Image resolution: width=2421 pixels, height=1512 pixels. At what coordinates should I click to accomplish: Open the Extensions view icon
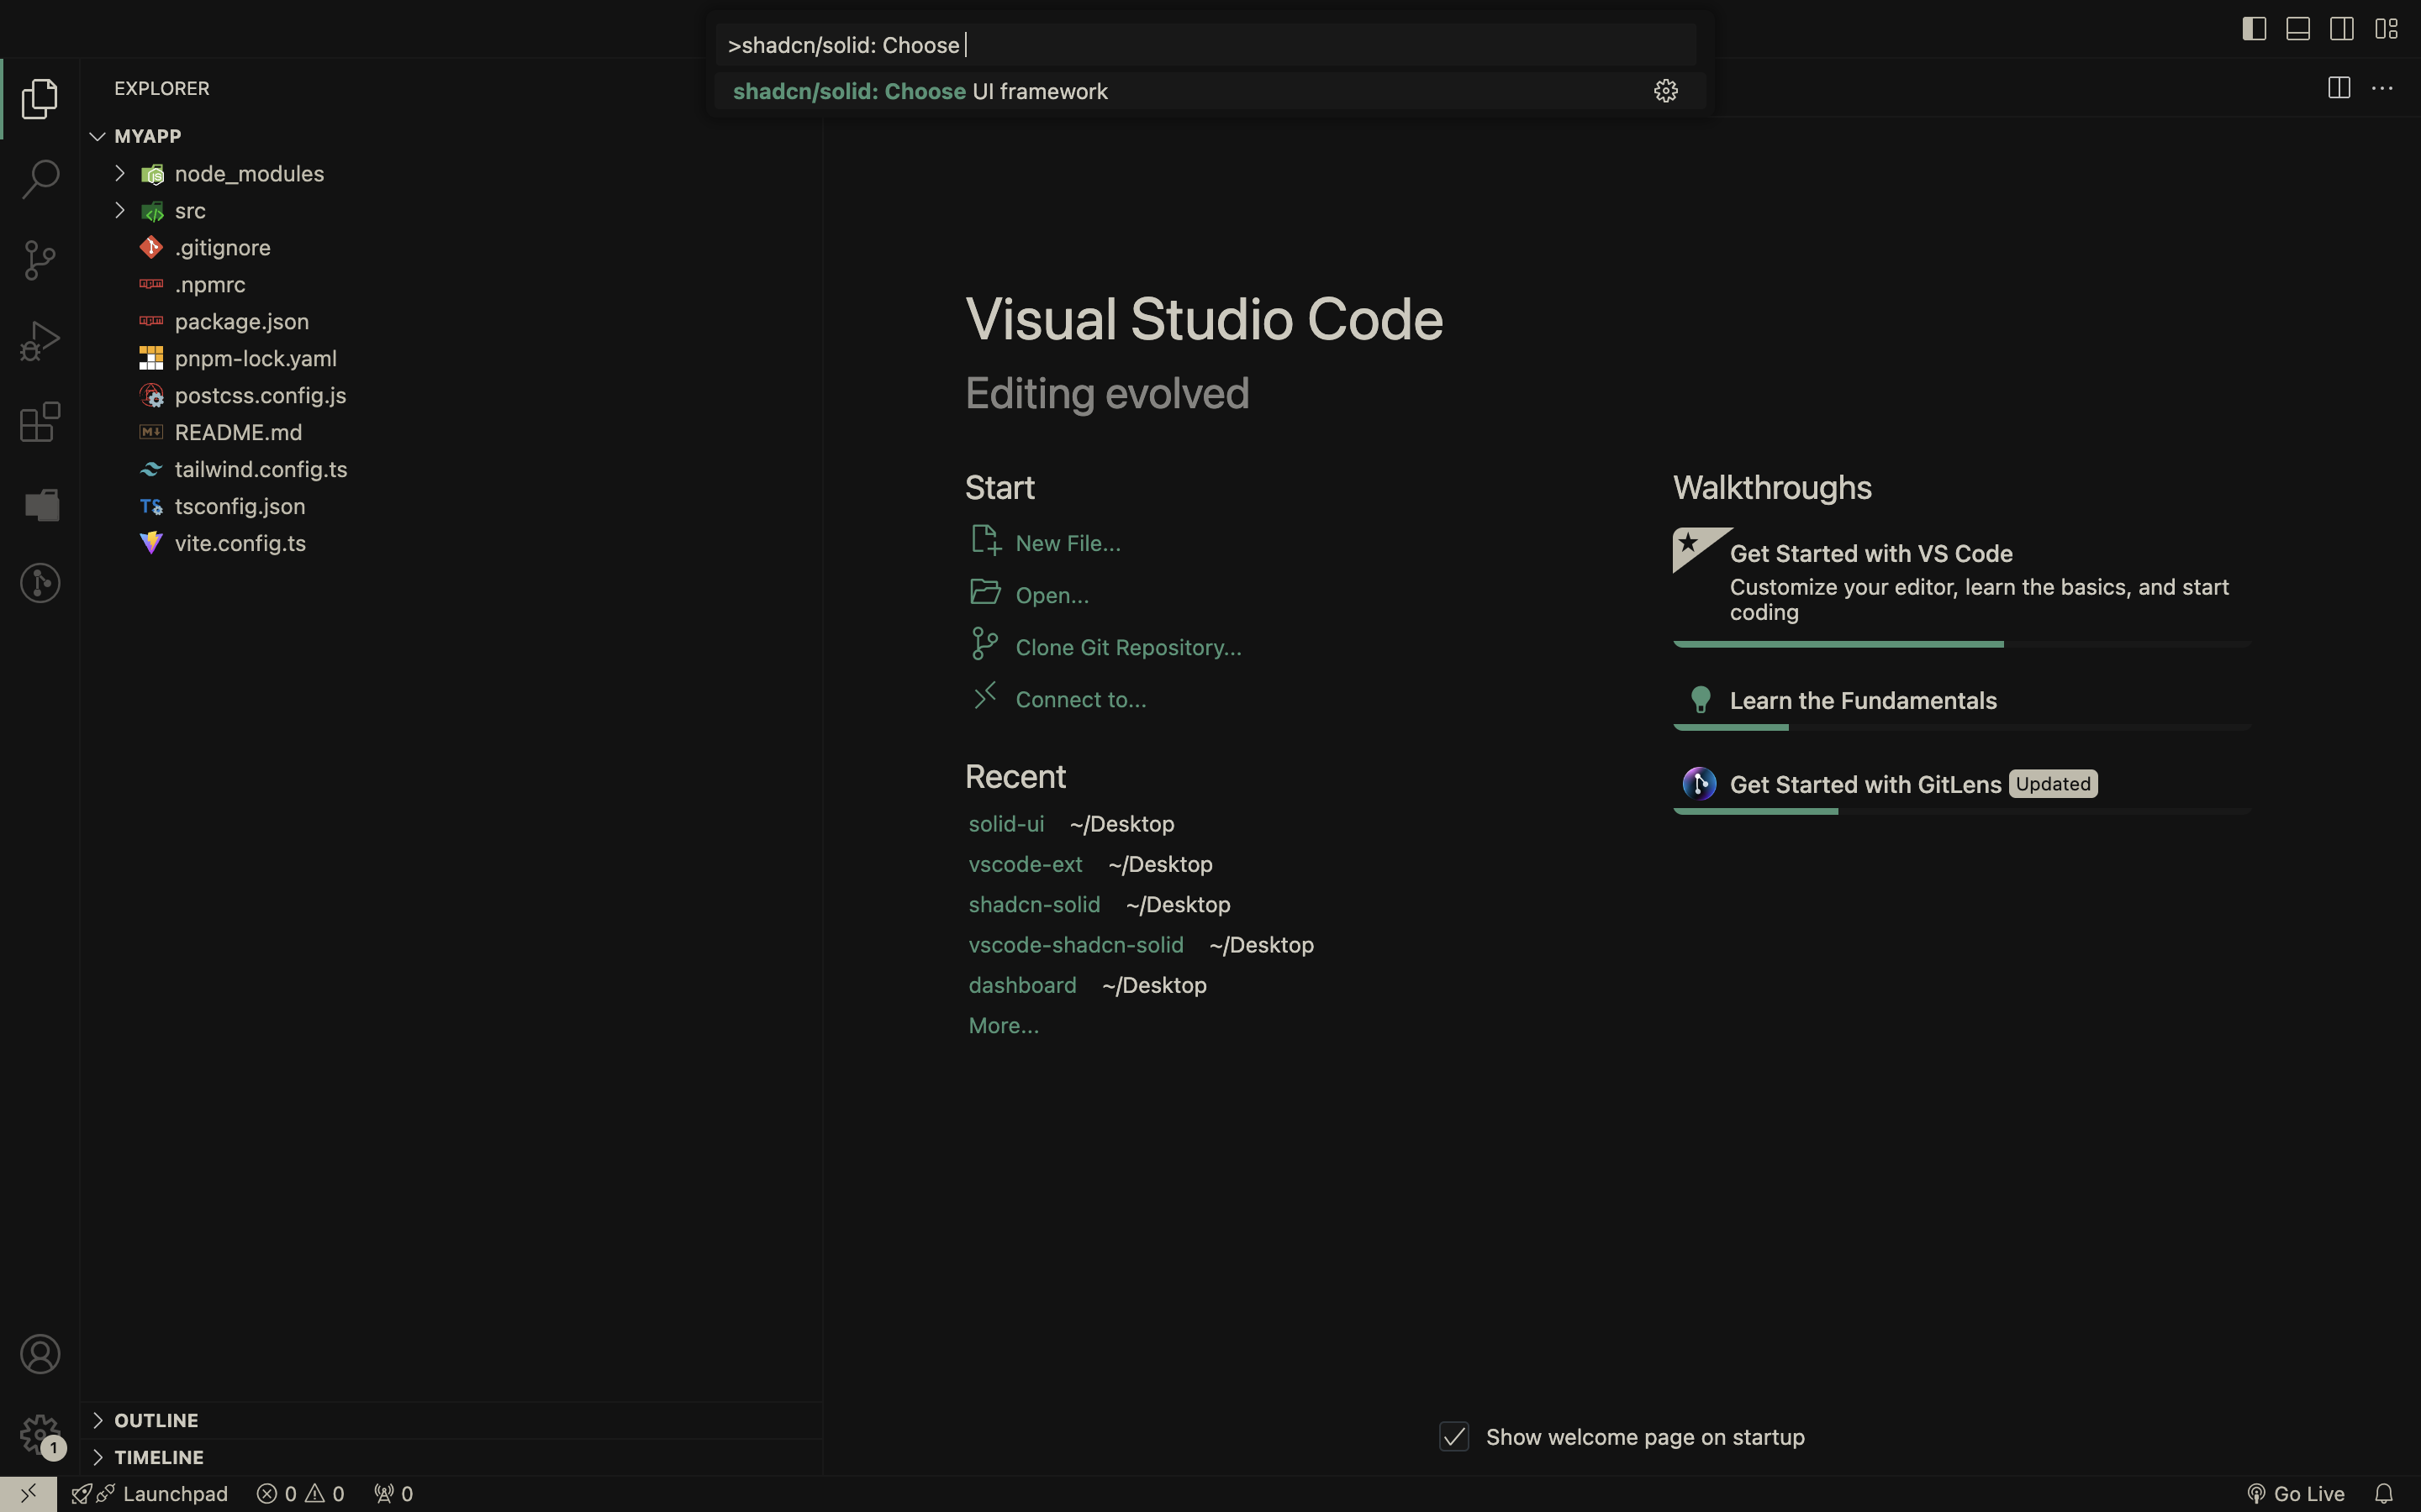tap(40, 422)
